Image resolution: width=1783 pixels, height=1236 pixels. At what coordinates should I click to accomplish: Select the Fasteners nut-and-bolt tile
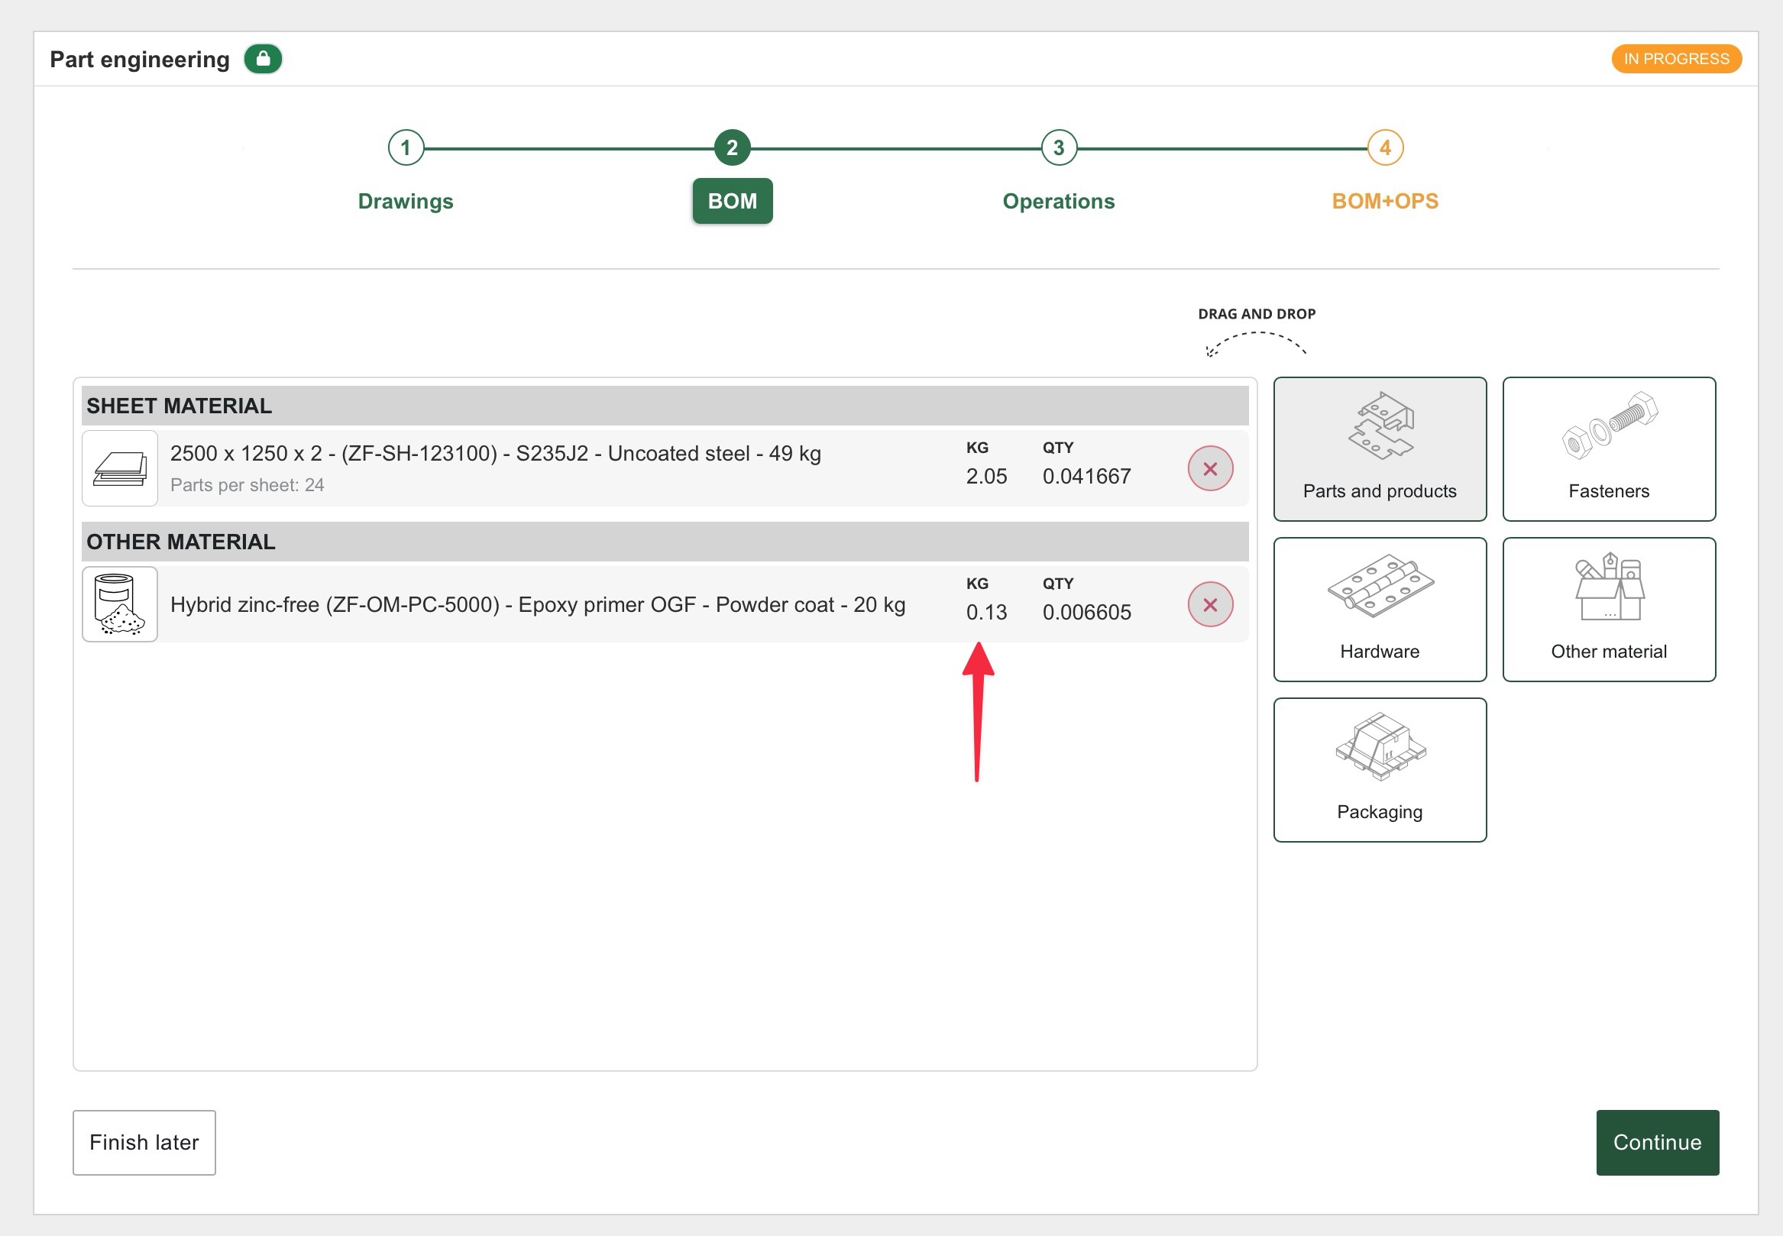(x=1608, y=448)
